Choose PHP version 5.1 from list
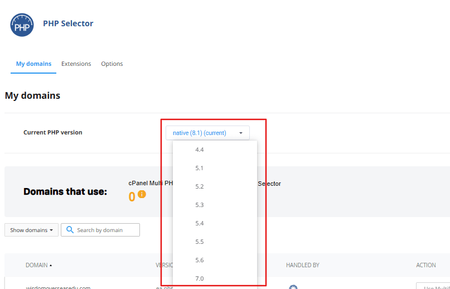This screenshot has width=450, height=289. [x=200, y=168]
